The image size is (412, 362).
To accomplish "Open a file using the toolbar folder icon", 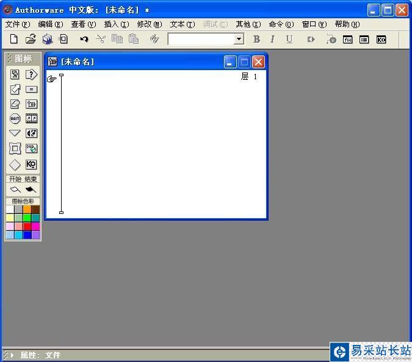I will pos(31,39).
